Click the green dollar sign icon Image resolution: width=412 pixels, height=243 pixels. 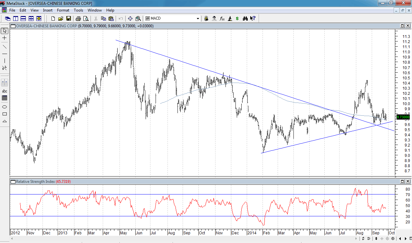237,19
